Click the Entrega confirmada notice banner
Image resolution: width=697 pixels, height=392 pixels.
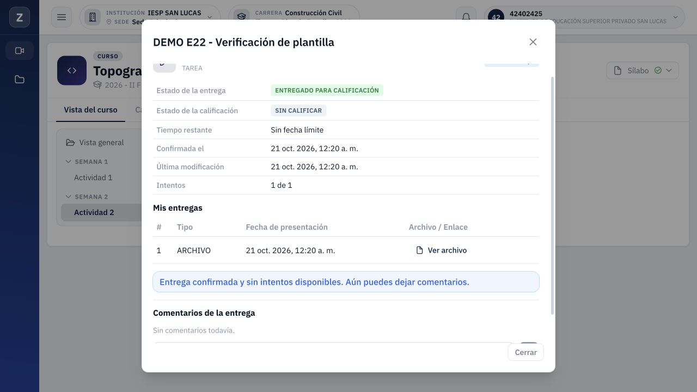(x=346, y=282)
